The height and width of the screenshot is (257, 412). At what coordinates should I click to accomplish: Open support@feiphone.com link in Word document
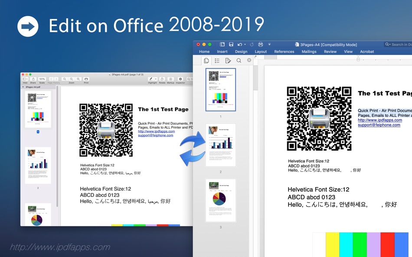click(379, 125)
